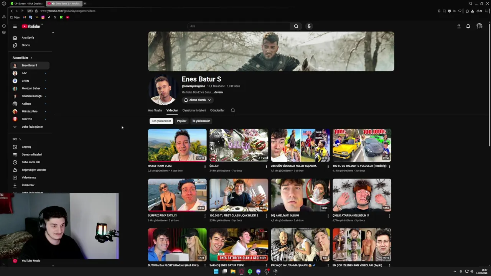Click the browser address bar URL
The width and height of the screenshot is (491, 276).
(x=68, y=11)
